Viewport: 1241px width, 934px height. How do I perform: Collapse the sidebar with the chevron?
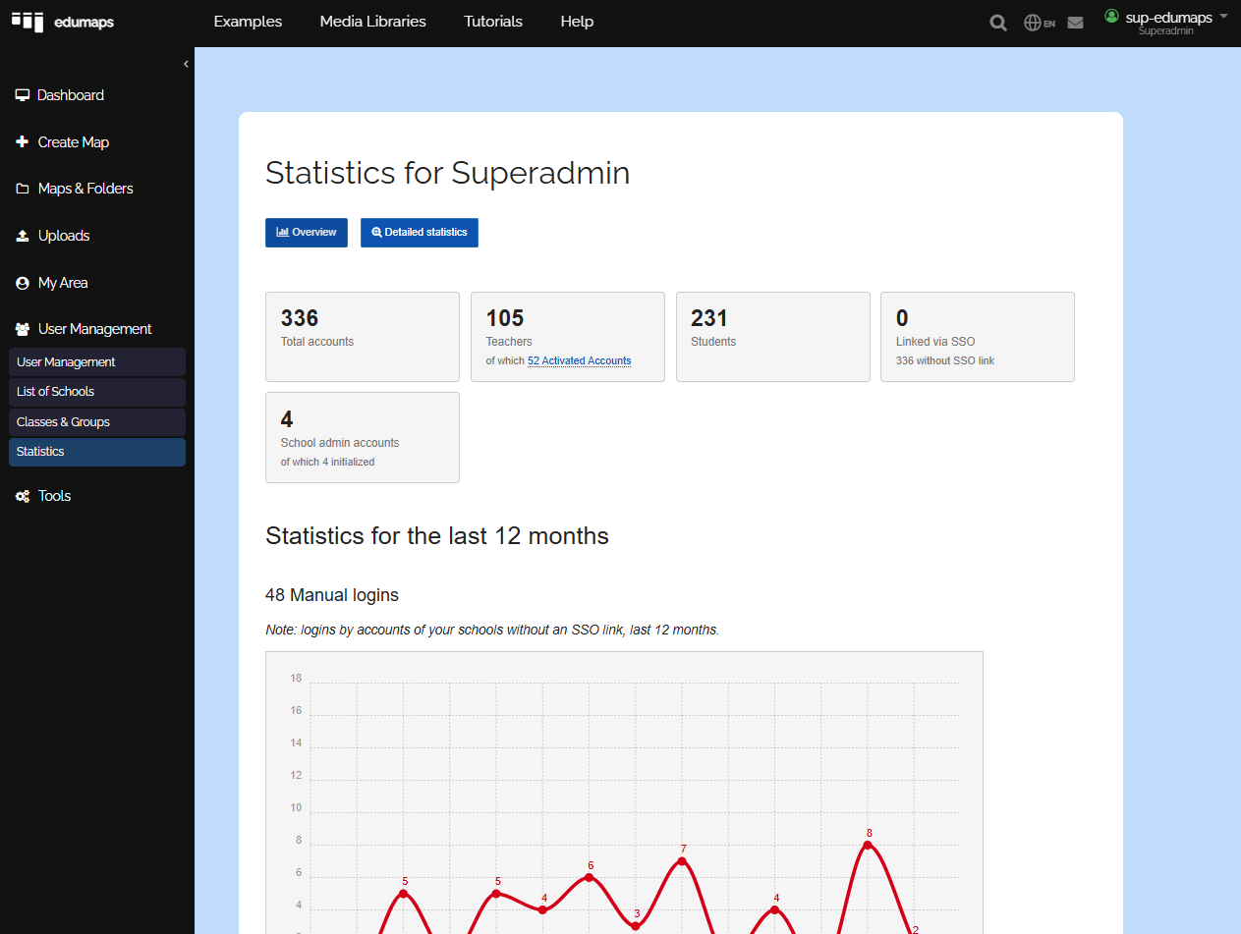coord(186,64)
